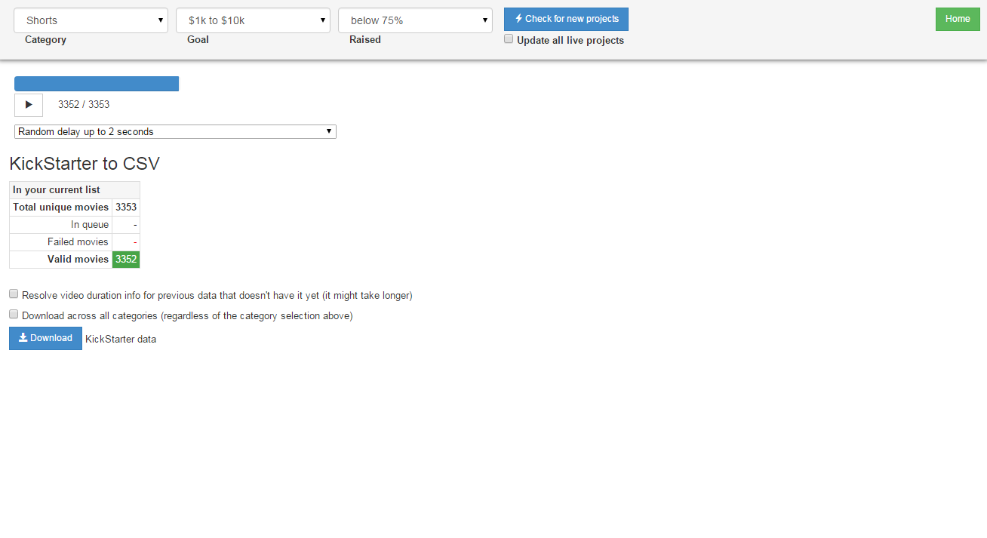Image resolution: width=987 pixels, height=538 pixels.
Task: Click the 3352 / 3353 progress counter
Action: coord(84,104)
